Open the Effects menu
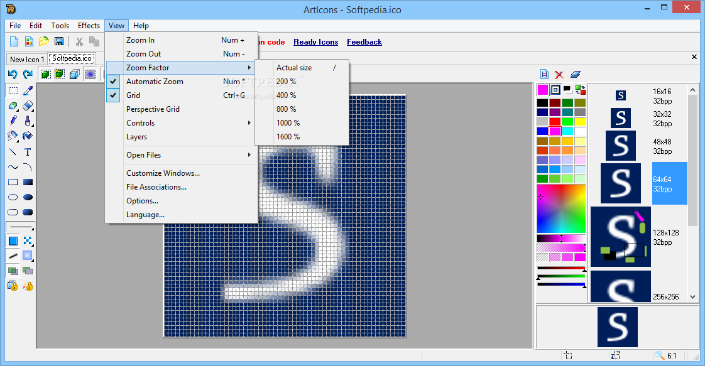 [89, 26]
